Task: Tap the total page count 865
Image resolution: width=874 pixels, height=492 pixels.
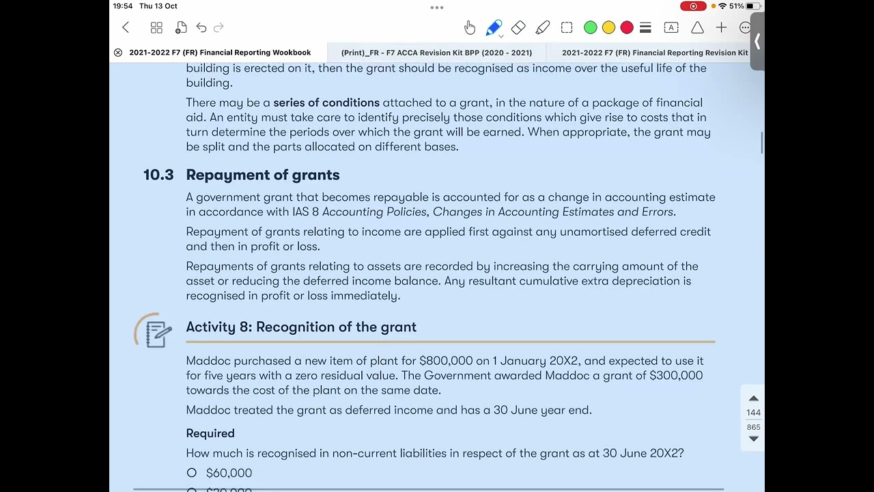Action: [754, 427]
